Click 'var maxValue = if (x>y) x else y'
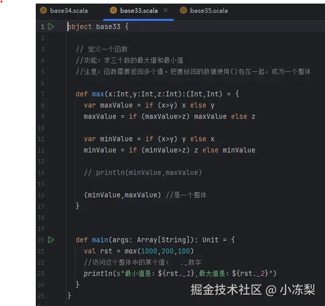Screen dimensions: 325x306 coord(149,105)
